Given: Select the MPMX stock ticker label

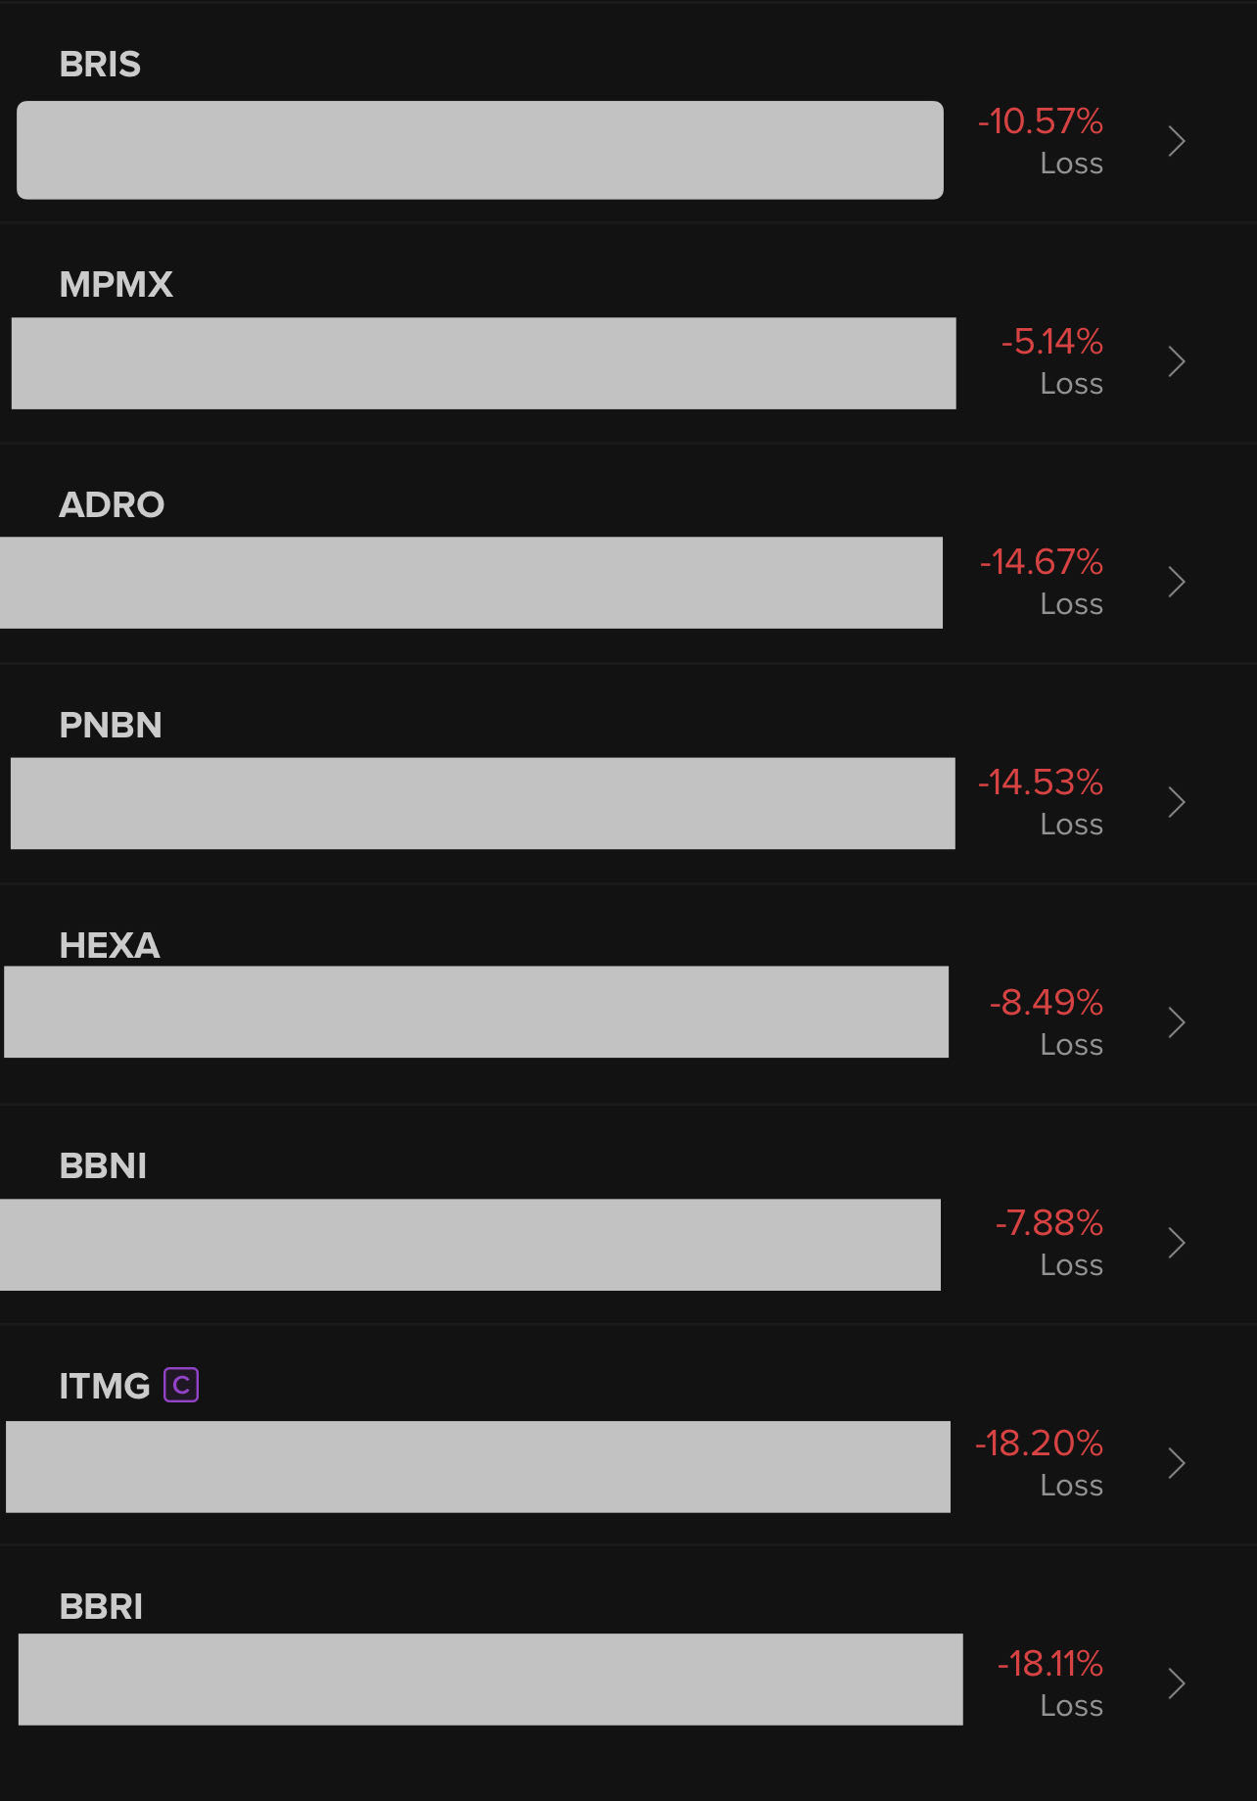Looking at the screenshot, I should pyautogui.click(x=116, y=285).
